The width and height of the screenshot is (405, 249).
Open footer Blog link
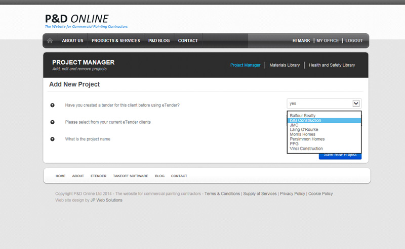[159, 176]
